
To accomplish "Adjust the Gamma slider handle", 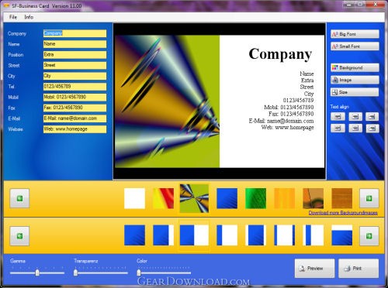I will [x=37, y=273].
